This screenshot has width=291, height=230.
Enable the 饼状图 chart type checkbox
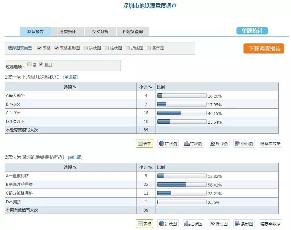click(x=86, y=48)
